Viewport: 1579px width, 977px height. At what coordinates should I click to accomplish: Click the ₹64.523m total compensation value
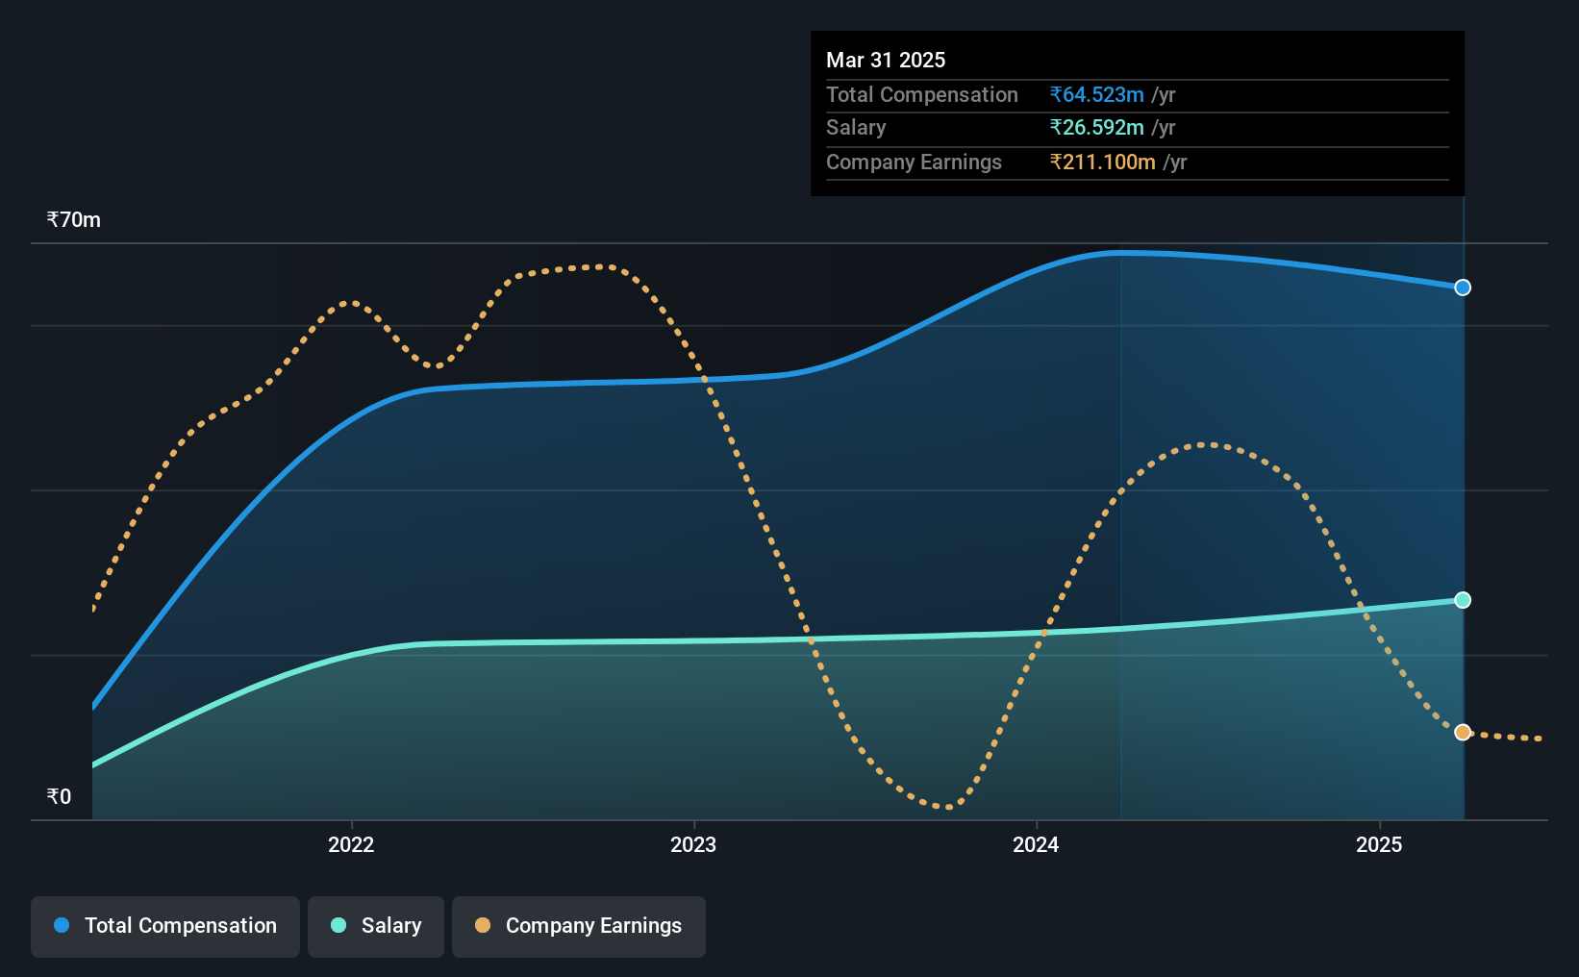(1097, 94)
